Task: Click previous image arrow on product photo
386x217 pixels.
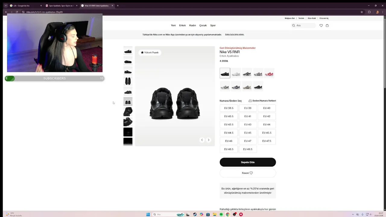Action: pyautogui.click(x=202, y=140)
